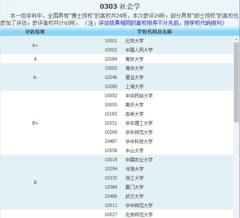Select the A- grade cell

point(35,77)
